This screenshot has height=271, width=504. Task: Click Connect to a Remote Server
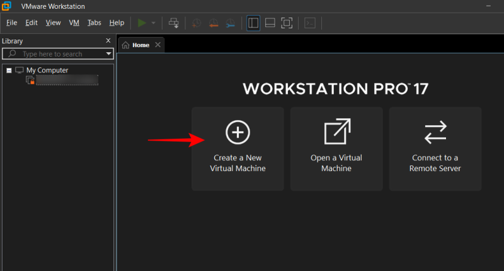435,148
